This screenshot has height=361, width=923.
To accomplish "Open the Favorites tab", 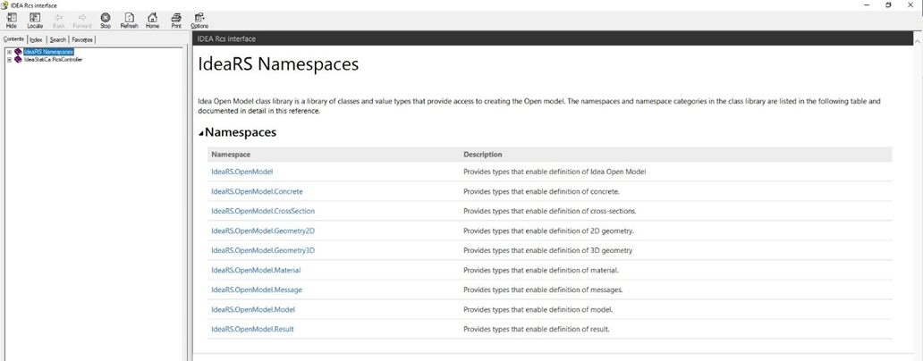I will [82, 39].
